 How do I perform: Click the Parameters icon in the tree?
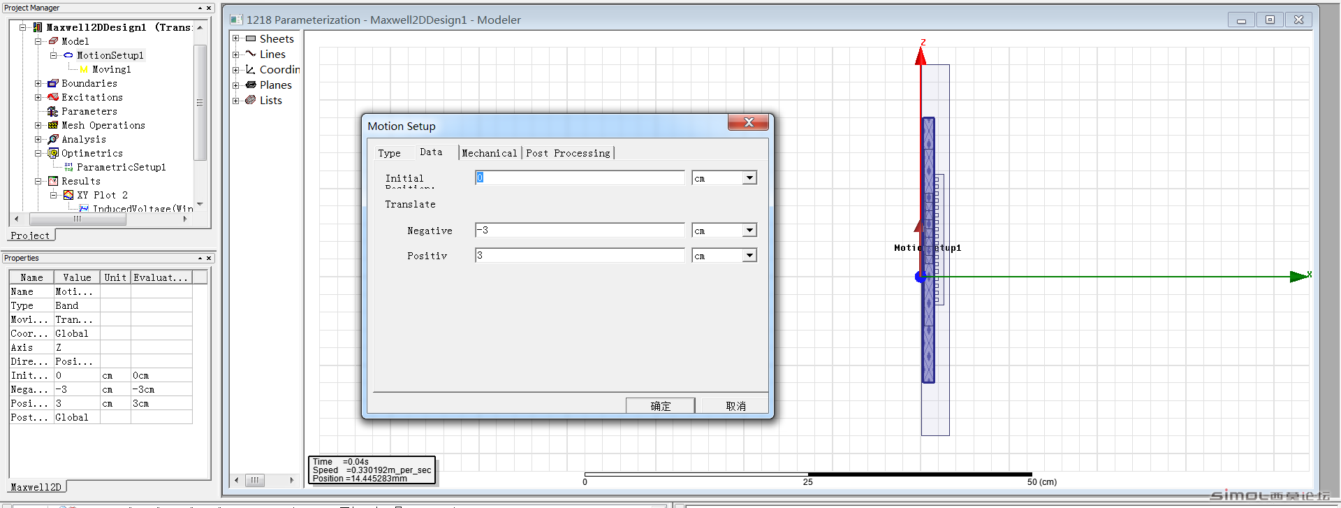coord(53,111)
